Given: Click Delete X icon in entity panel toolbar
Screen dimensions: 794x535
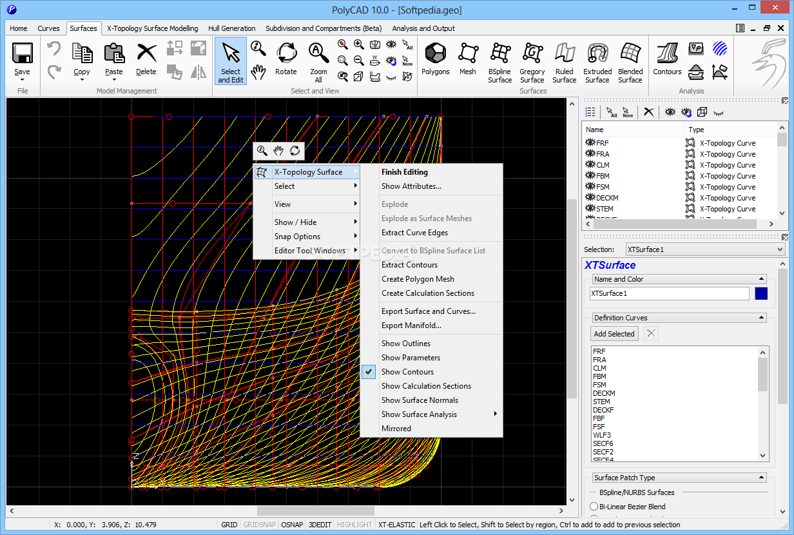Looking at the screenshot, I should point(649,112).
